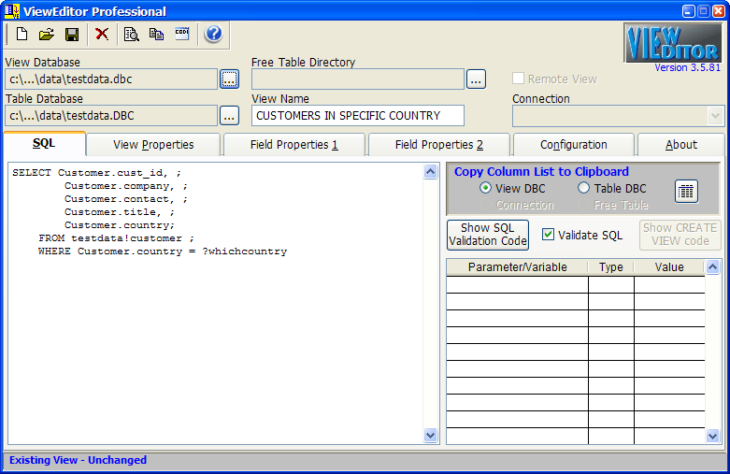730x474 pixels.
Task: Switch to the SQL tab
Action: coord(44,143)
